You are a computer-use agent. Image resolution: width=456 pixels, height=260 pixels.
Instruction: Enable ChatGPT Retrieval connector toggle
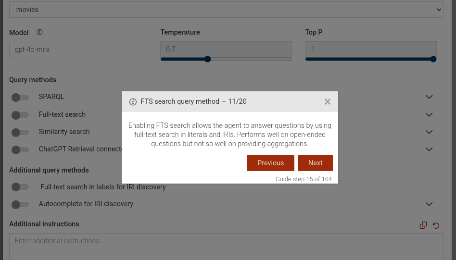[20, 149]
